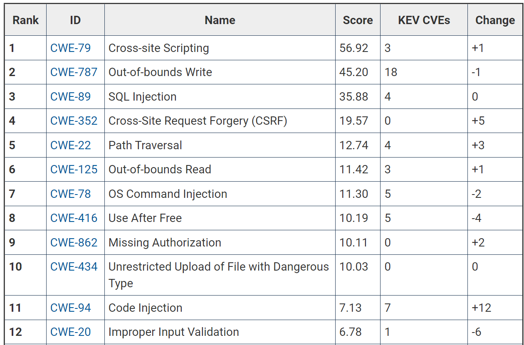Open the CWE-79 link
The height and width of the screenshot is (345, 524).
[70, 48]
